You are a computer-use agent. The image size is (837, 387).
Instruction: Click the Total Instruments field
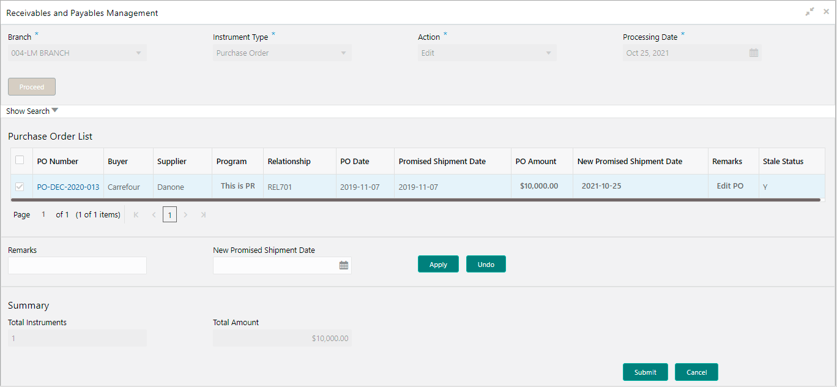(77, 338)
